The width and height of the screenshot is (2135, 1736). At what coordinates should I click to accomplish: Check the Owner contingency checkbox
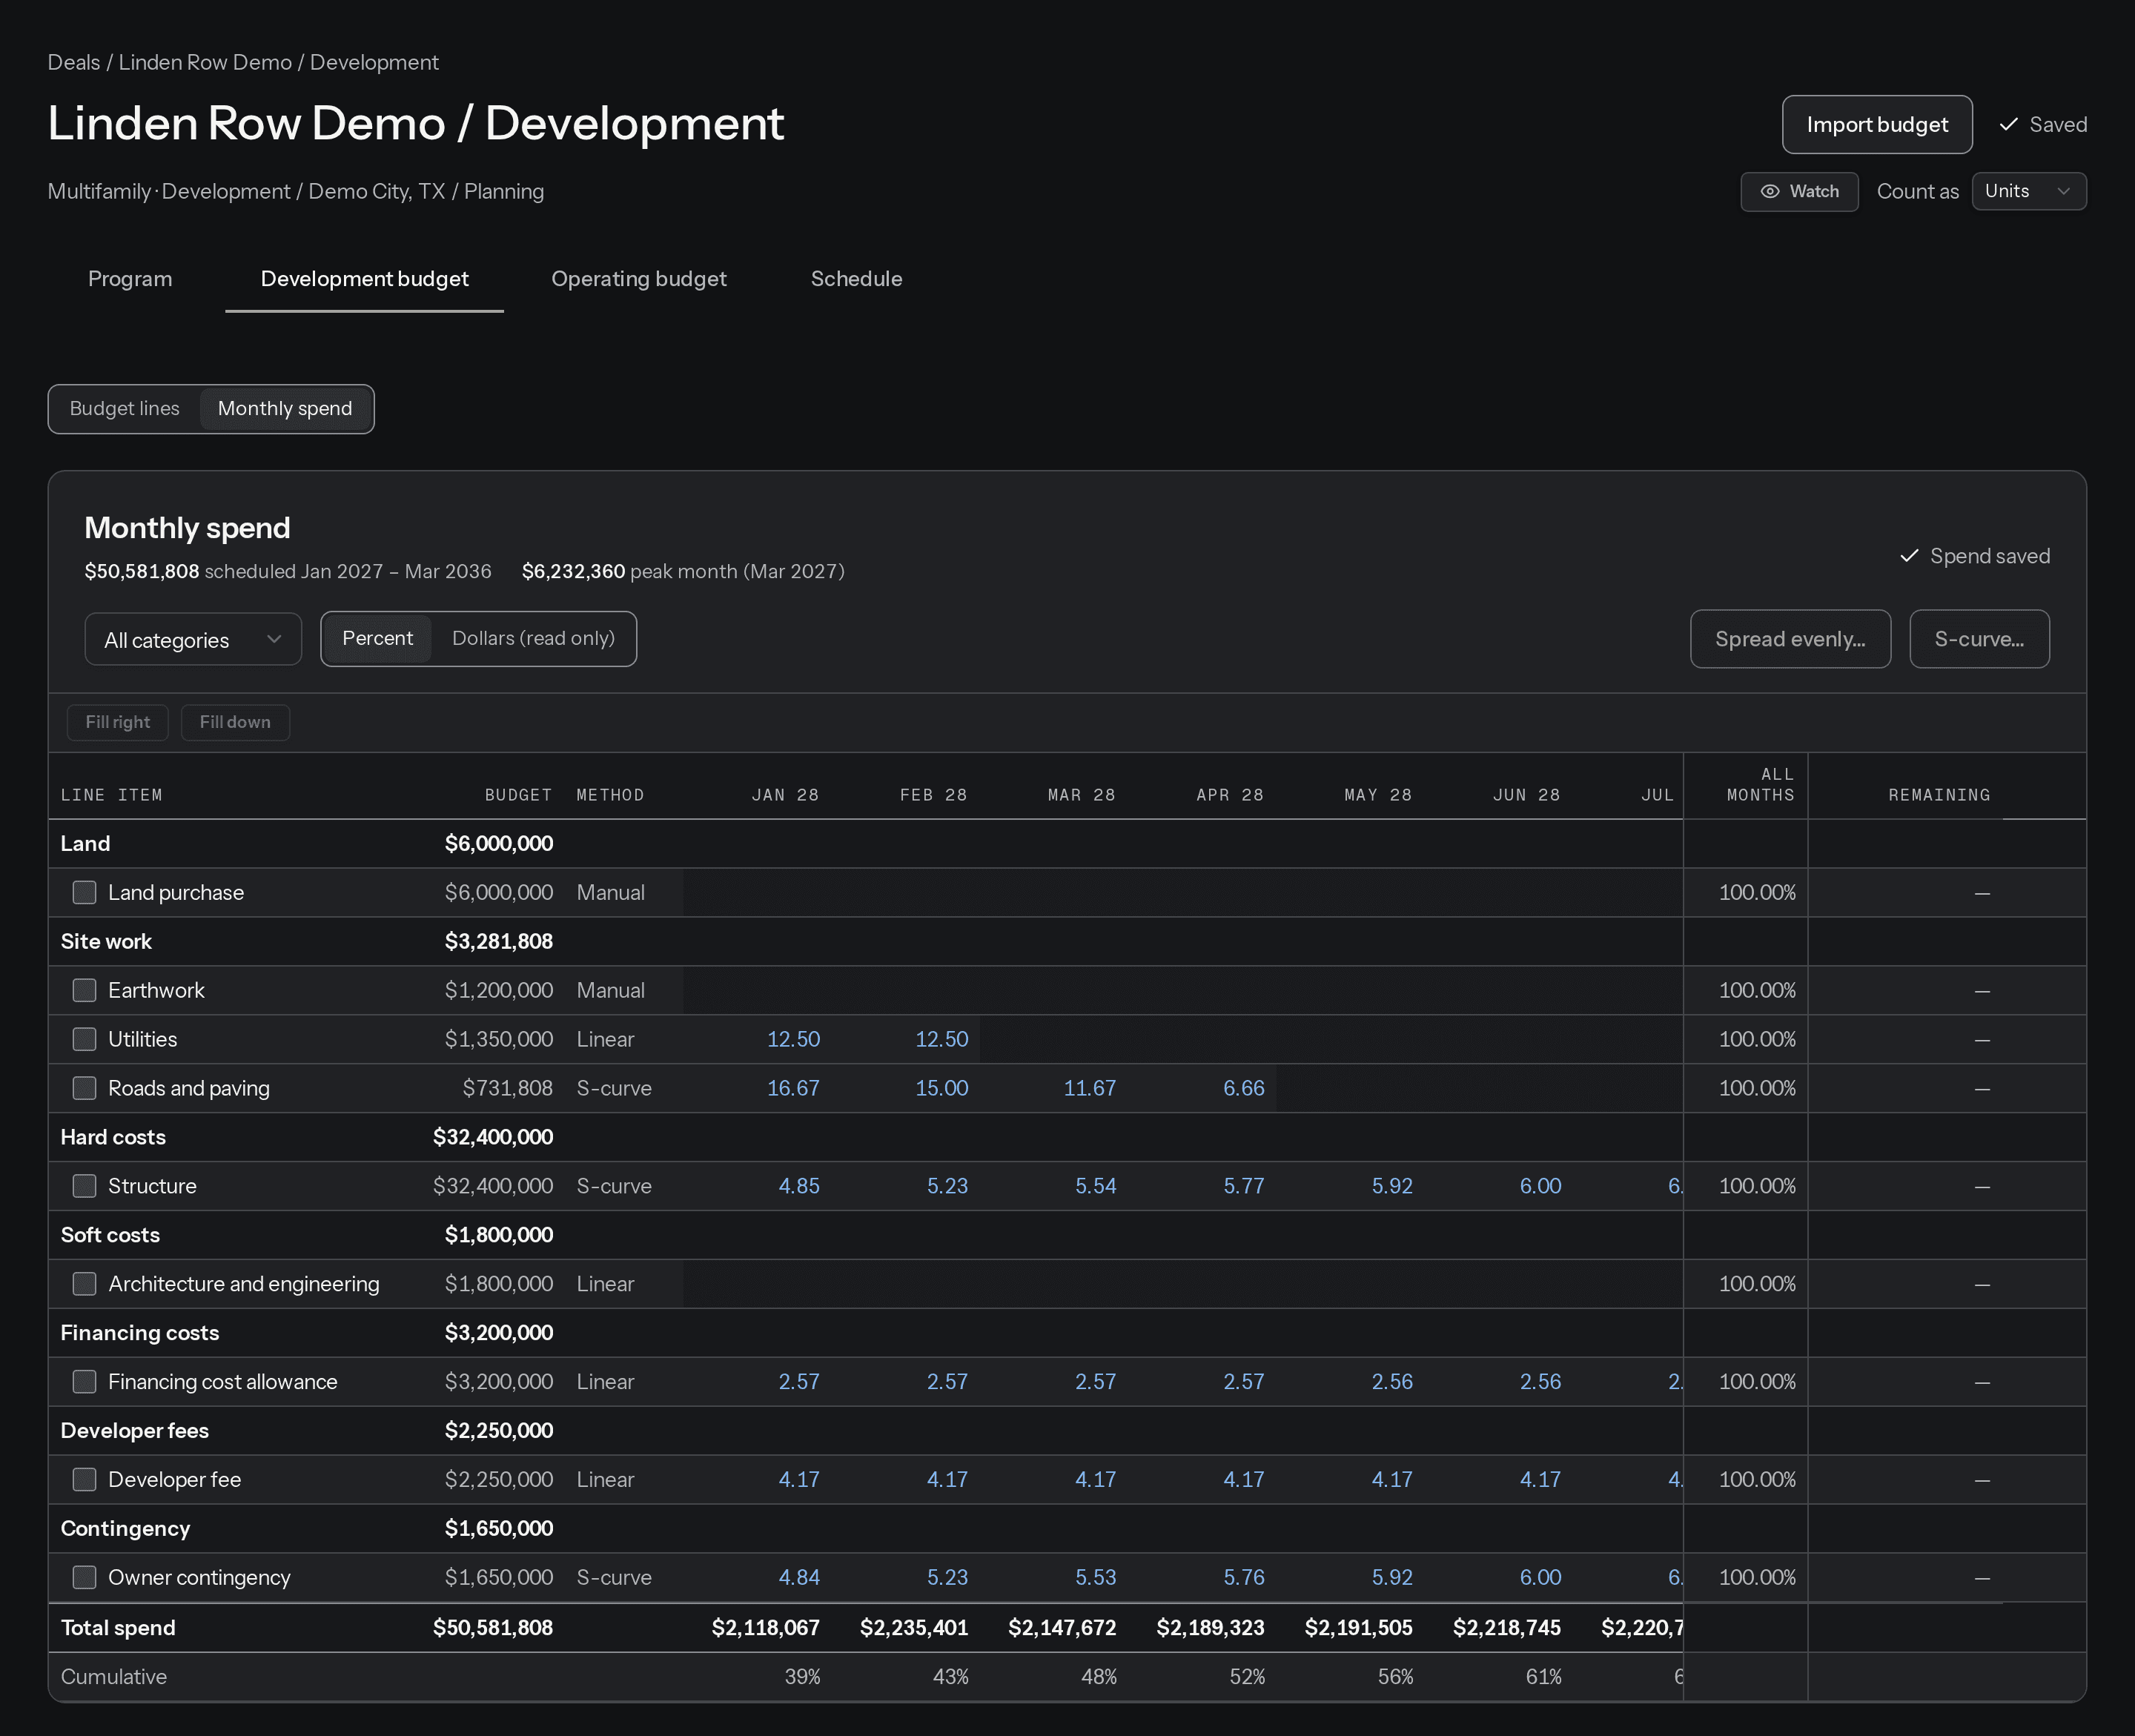85,1578
